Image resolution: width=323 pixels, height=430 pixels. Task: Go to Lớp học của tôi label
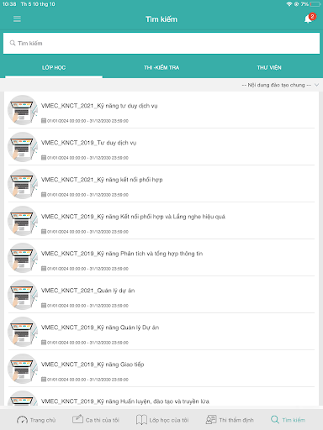click(x=169, y=420)
